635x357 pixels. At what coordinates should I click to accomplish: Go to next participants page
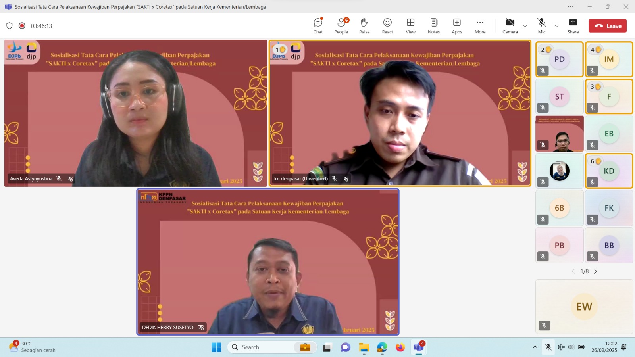coord(595,271)
